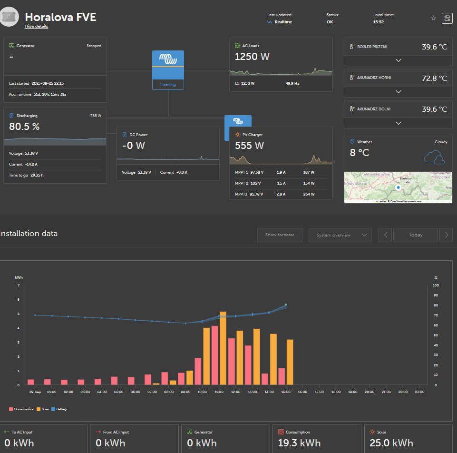
Task: Select the Today date button
Action: coord(415,235)
